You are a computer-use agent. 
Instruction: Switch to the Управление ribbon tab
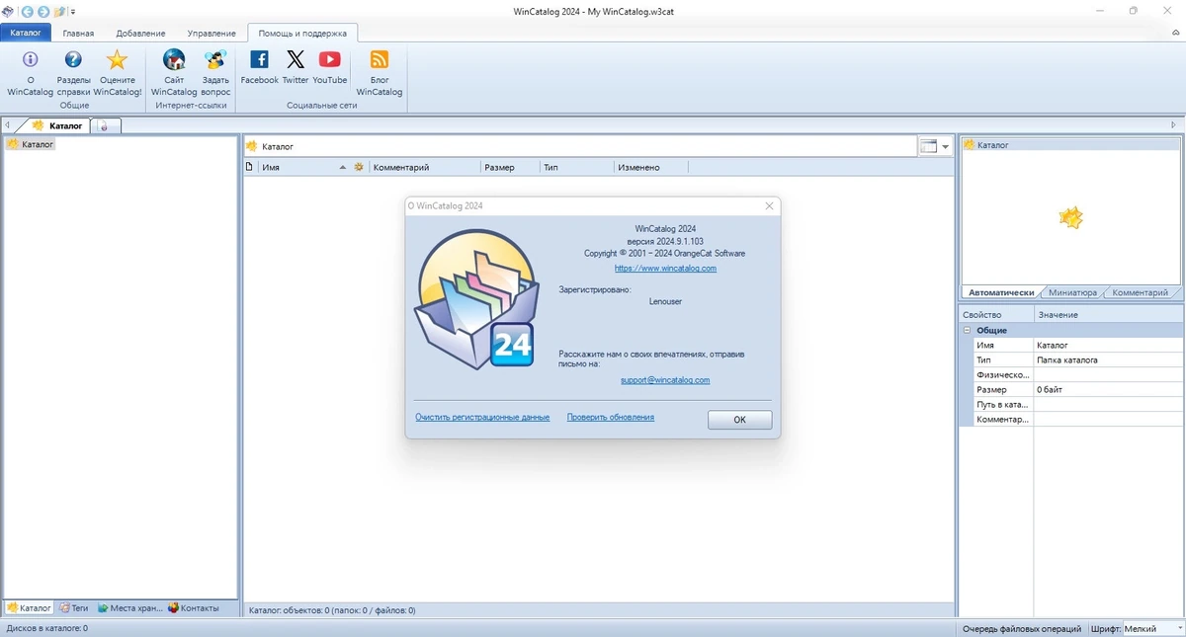pyautogui.click(x=212, y=33)
